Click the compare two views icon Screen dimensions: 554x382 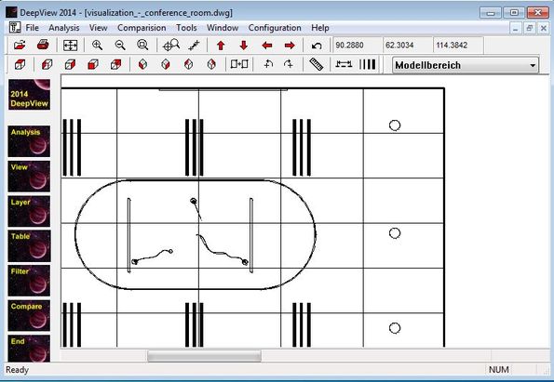(239, 64)
